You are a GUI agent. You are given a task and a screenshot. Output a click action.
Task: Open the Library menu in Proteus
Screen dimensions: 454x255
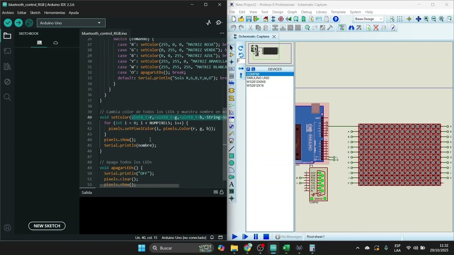321,12
